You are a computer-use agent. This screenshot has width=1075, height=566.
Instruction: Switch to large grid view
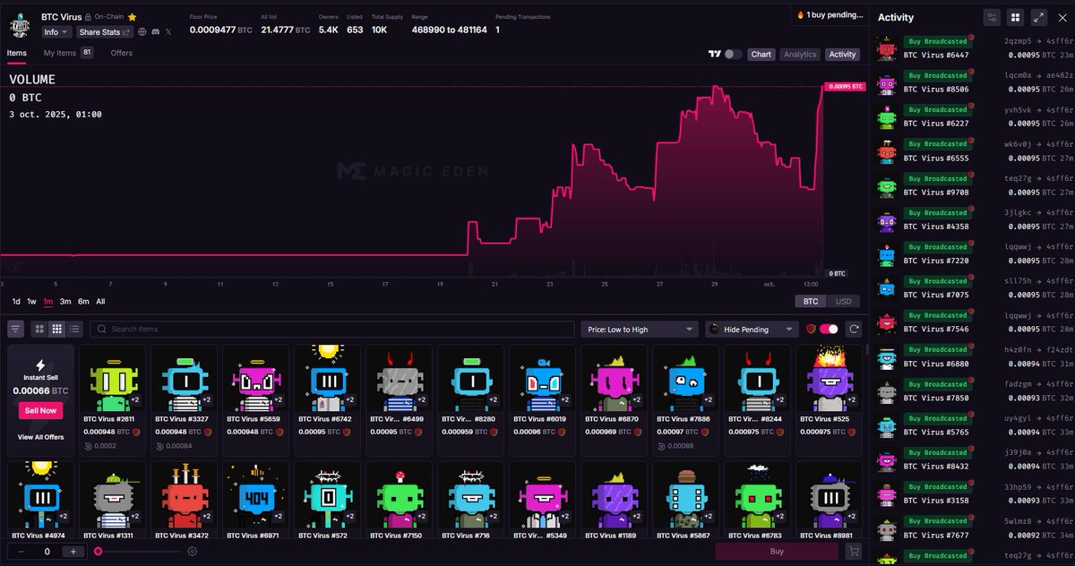click(x=39, y=330)
